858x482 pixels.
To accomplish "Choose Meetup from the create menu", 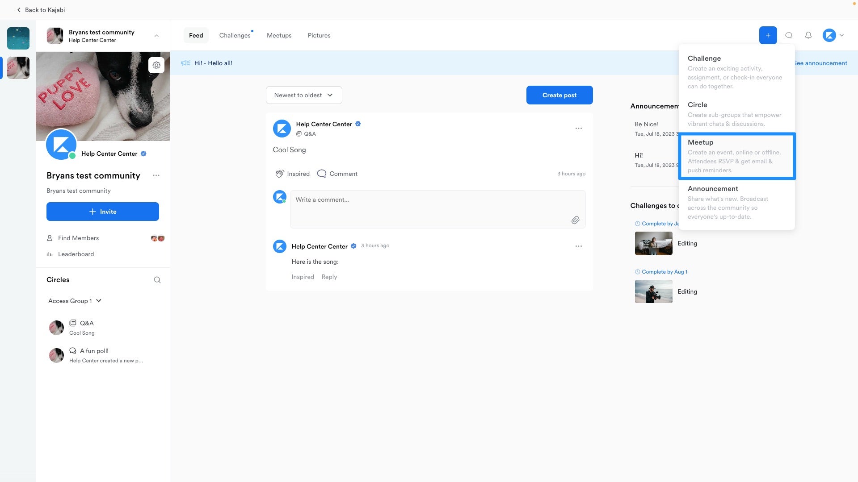I will pos(736,156).
